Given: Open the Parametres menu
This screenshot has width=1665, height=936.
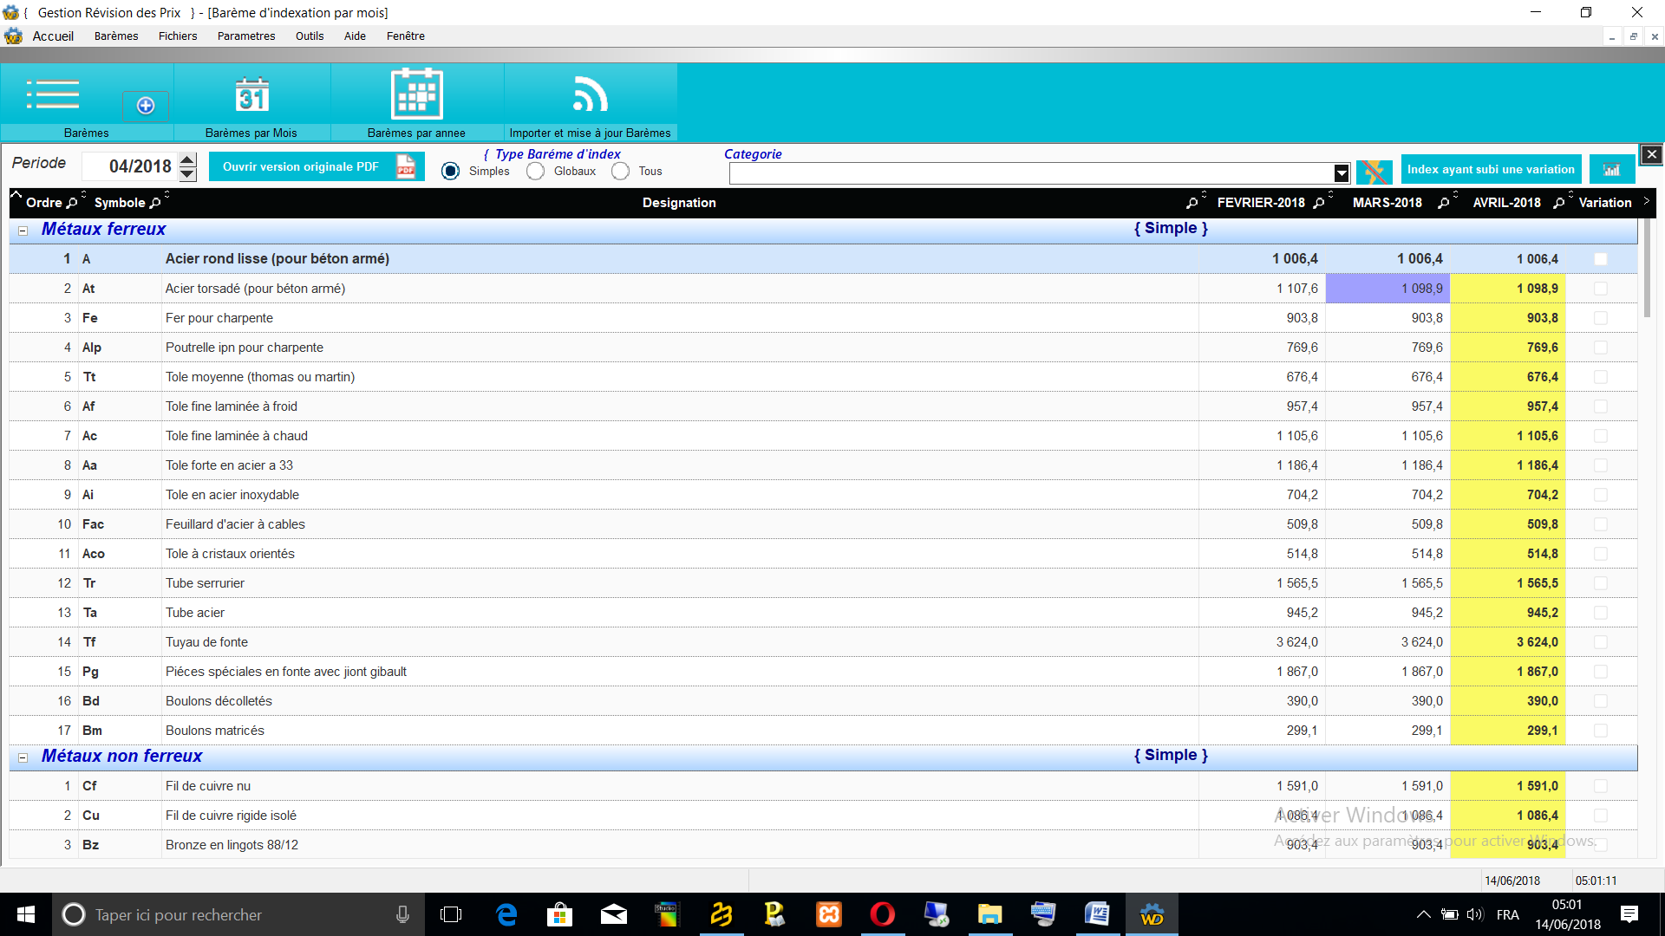Looking at the screenshot, I should tap(245, 36).
